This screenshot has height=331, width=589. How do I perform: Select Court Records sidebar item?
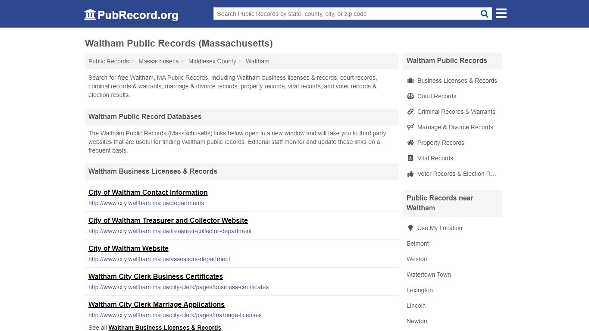tap(437, 96)
